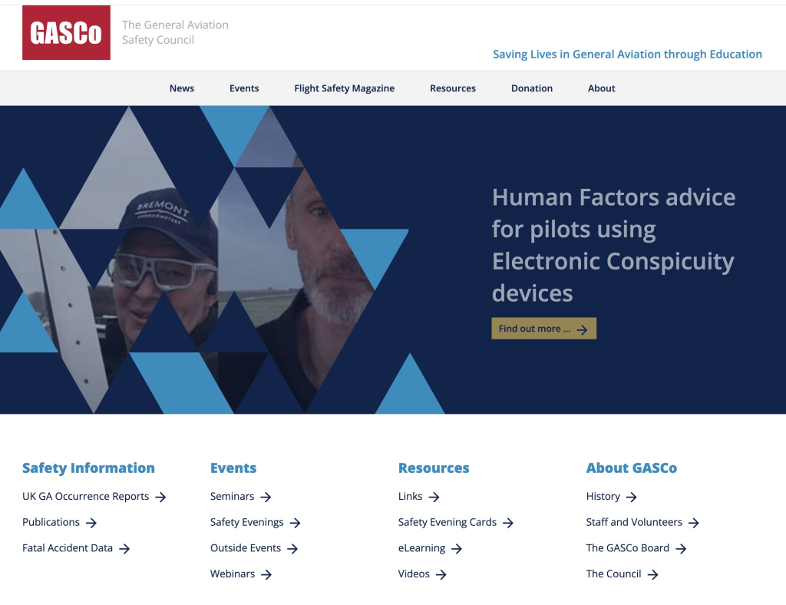Open the Outside Events link
Screen dimensions: 786x605
(246, 548)
